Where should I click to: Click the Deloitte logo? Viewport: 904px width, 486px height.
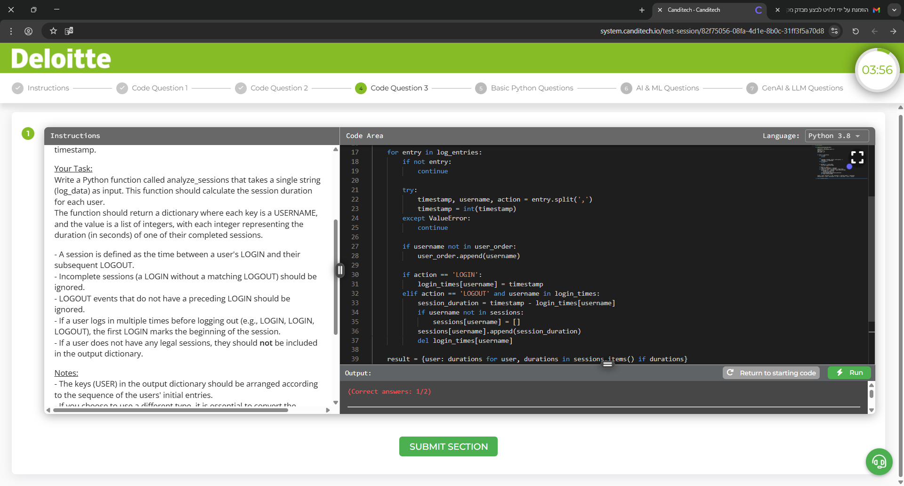[x=60, y=57]
